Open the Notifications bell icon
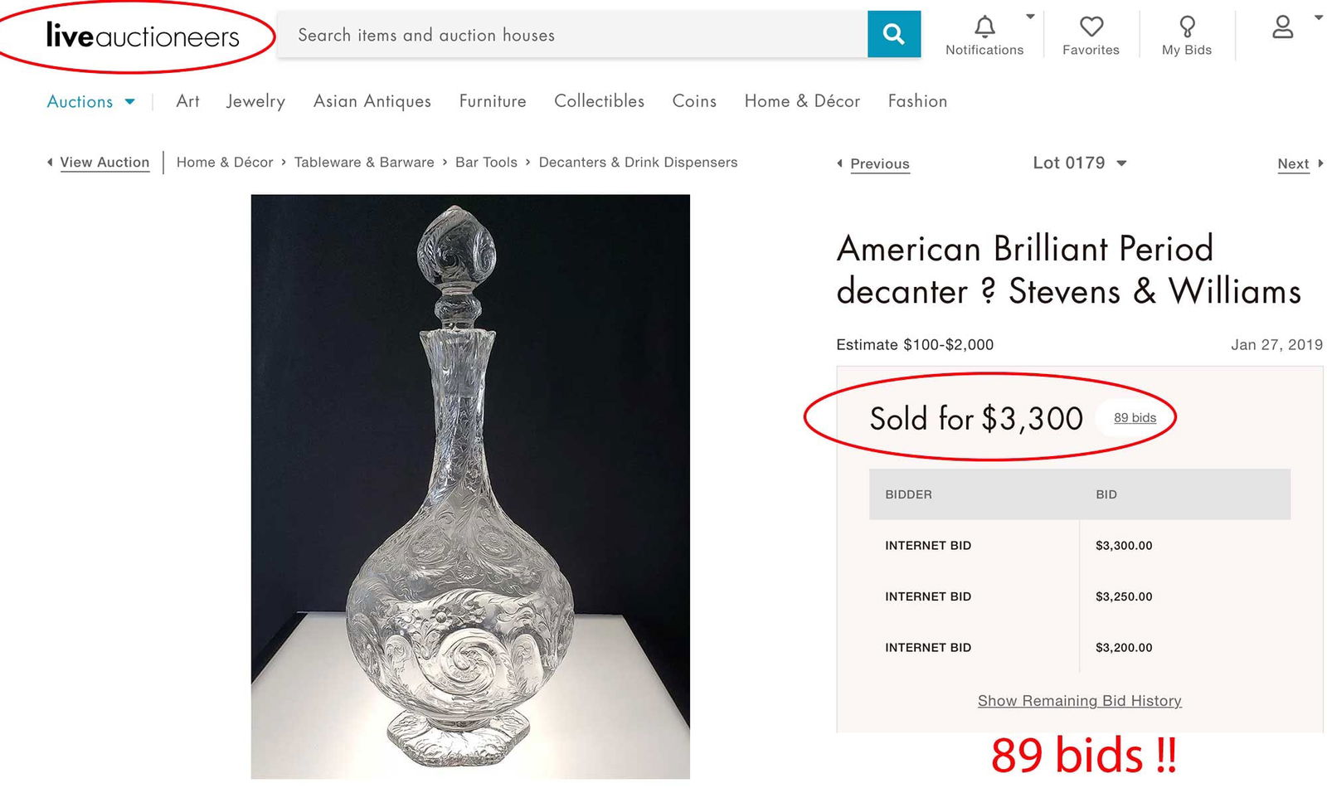This screenshot has width=1327, height=793. tap(984, 27)
